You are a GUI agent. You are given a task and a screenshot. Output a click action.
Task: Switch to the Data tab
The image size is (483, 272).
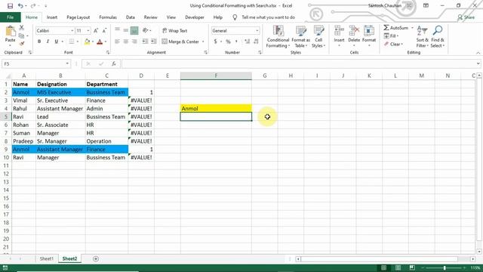pyautogui.click(x=131, y=17)
